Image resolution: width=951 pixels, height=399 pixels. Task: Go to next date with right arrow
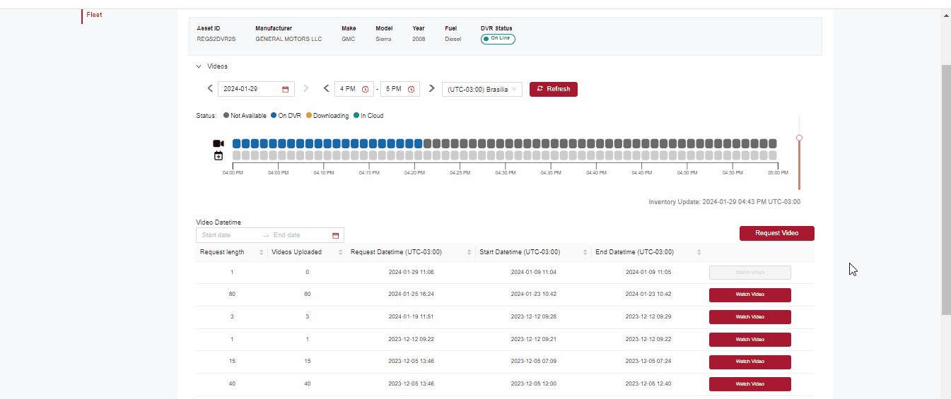(306, 88)
